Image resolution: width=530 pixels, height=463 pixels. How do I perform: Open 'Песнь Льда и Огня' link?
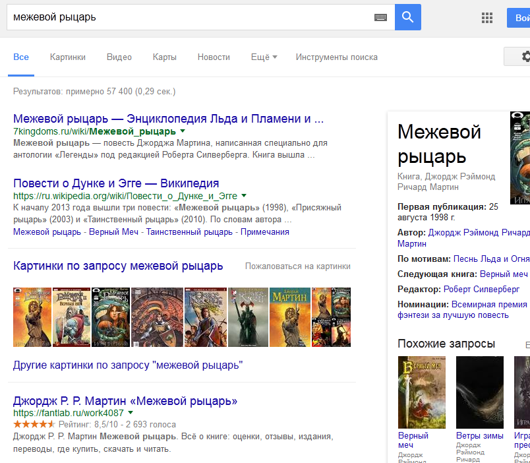click(492, 259)
